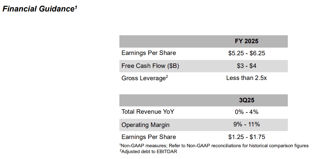The height and width of the screenshot is (159, 314).
Task: Click the 9% - 11% margin value
Action: pyautogui.click(x=246, y=124)
